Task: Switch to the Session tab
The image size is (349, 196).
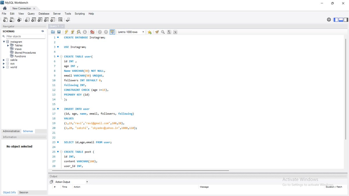Action: coord(24,193)
